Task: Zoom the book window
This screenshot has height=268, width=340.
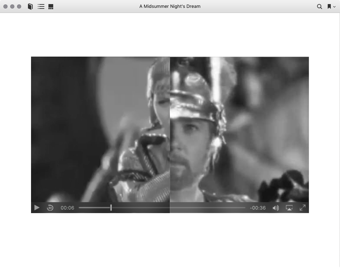Action: click(x=19, y=6)
